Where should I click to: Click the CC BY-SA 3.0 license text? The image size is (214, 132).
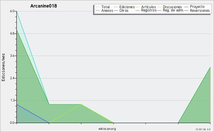[203, 129]
